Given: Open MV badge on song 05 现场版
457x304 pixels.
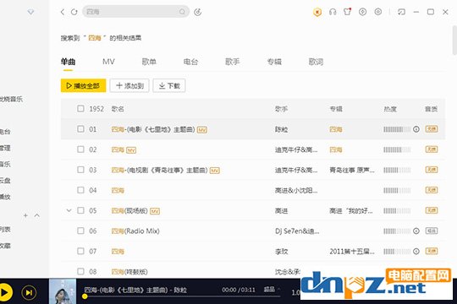Looking at the screenshot, I should pos(155,211).
